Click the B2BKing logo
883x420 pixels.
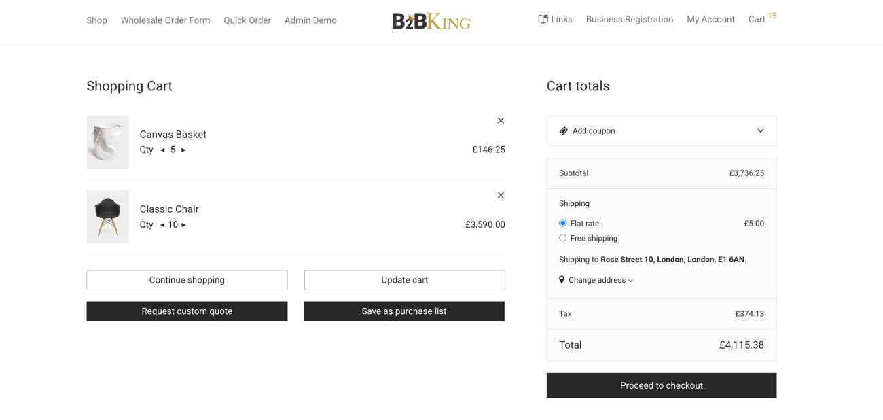(x=431, y=21)
